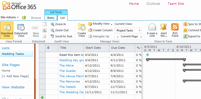The height and width of the screenshot is (99, 201).
Task: Open The Memories task
Action: tap(70, 81)
